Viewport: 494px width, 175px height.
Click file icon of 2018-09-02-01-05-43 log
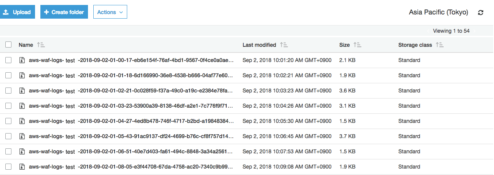[22, 136]
